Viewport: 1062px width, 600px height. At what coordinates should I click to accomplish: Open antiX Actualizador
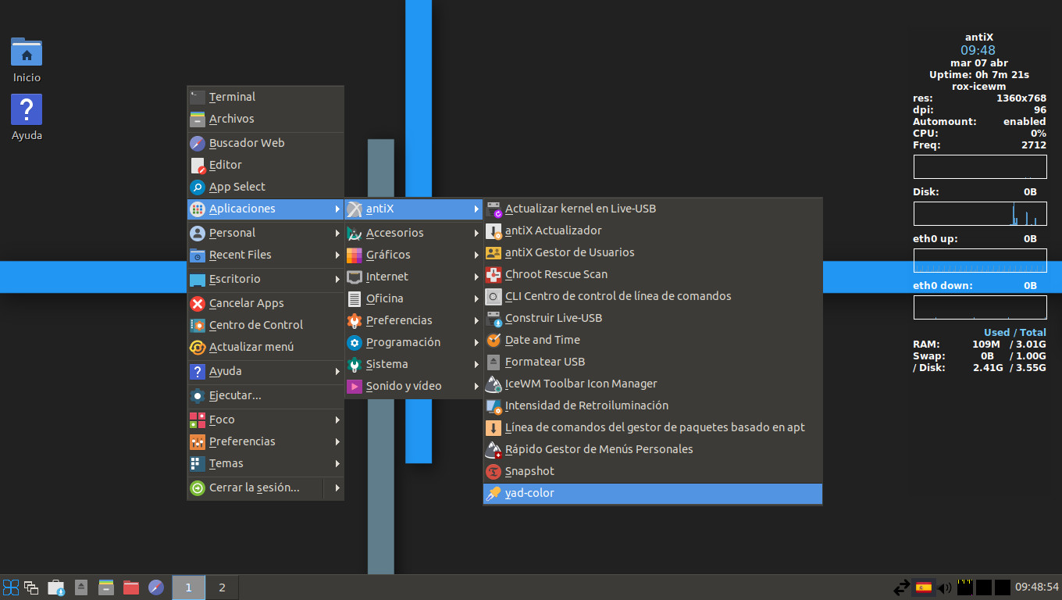point(554,230)
